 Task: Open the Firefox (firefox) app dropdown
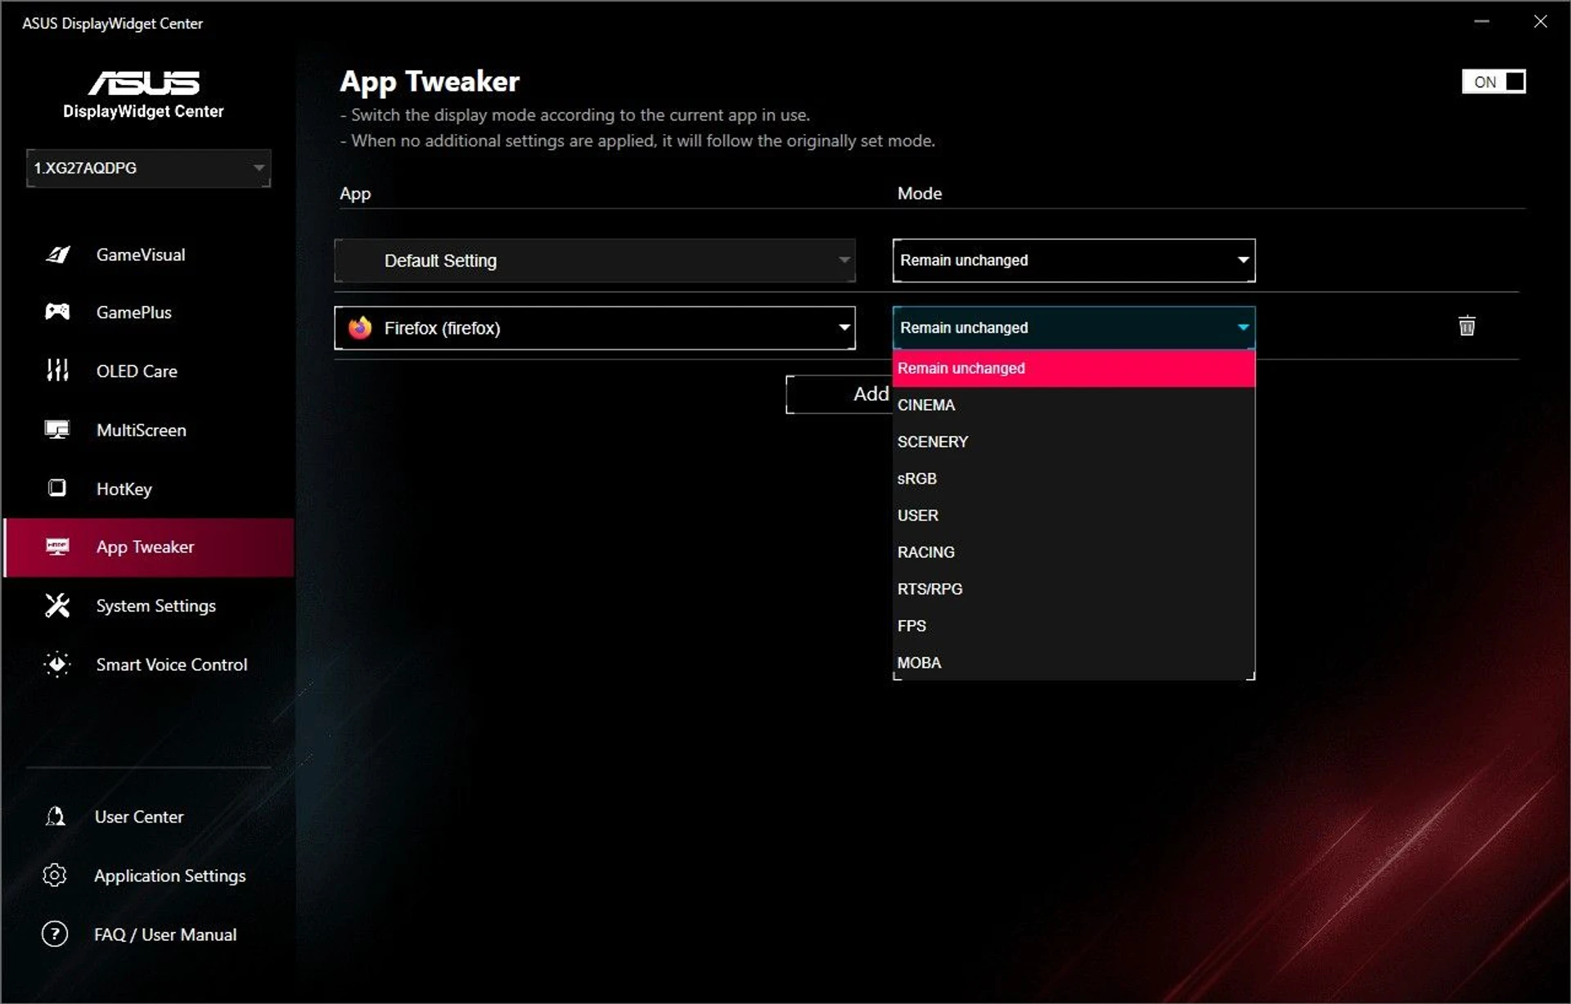[595, 328]
